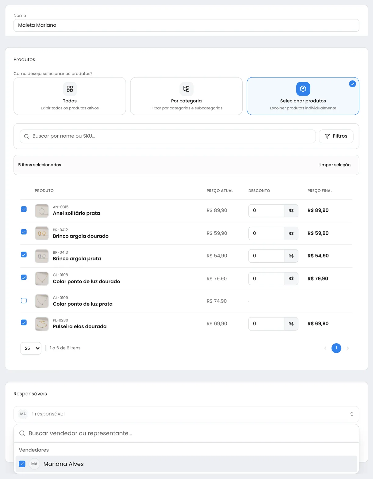
Task: Open Colar ponto de luz prata thumbnail
Action: point(42,301)
